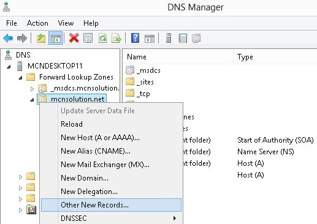This screenshot has width=317, height=224.
Task: Select the _tcp list entry
Action: pos(143,94)
